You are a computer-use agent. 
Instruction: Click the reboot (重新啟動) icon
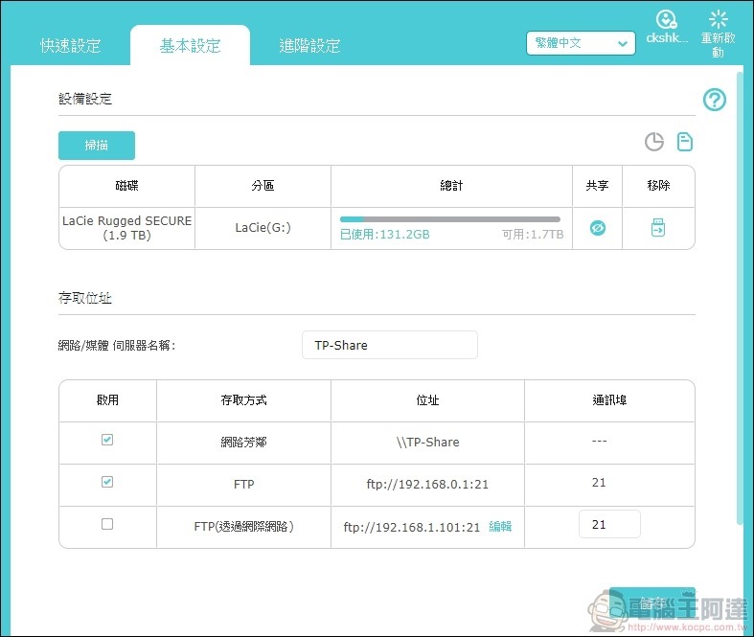click(x=718, y=20)
